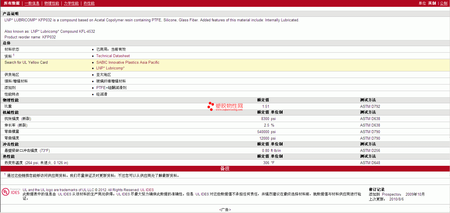Click the 伸长率 (断裂) row label
The image size is (450, 213).
[16, 125]
